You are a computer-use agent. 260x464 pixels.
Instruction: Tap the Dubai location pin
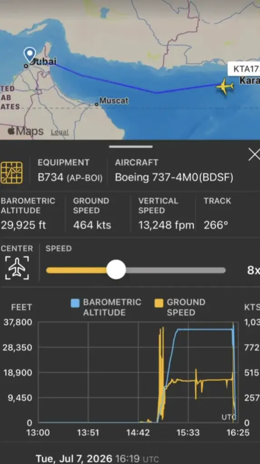(x=30, y=55)
